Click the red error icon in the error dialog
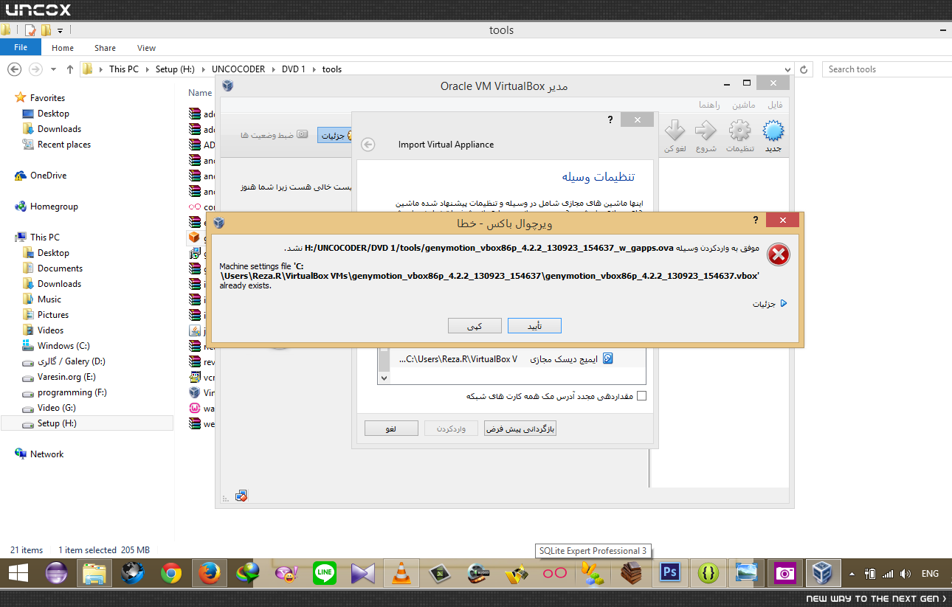952x607 pixels. (778, 254)
